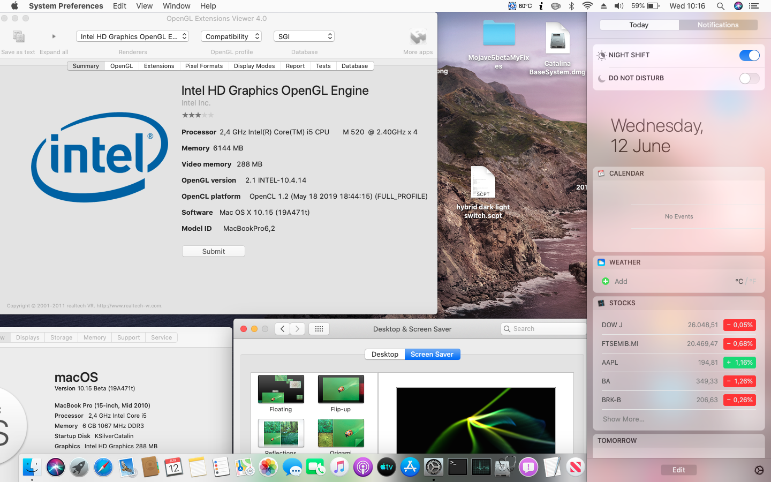This screenshot has width=771, height=482.
Task: Open Finder from the Dock
Action: (x=32, y=467)
